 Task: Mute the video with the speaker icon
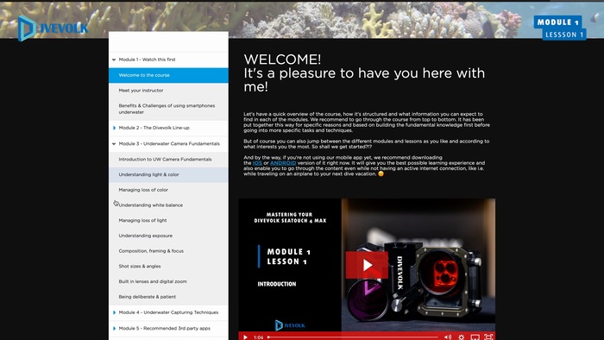point(448,337)
